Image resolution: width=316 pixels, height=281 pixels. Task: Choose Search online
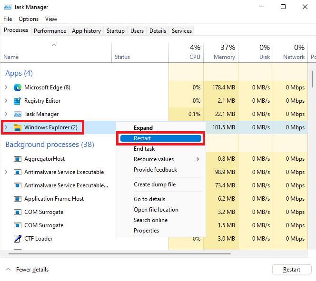(x=161, y=220)
